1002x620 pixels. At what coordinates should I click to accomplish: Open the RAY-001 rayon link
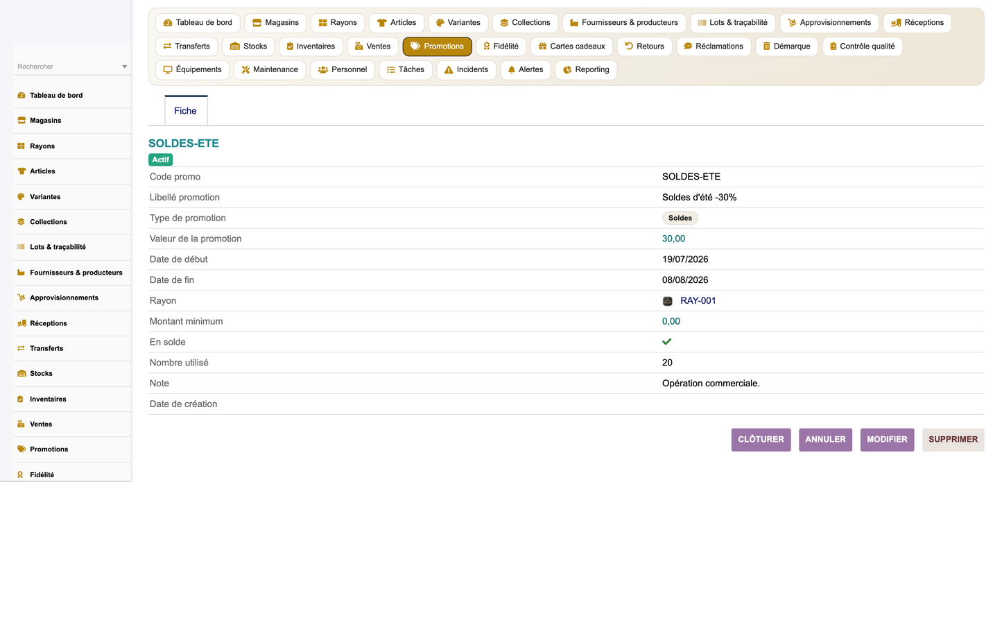click(698, 301)
